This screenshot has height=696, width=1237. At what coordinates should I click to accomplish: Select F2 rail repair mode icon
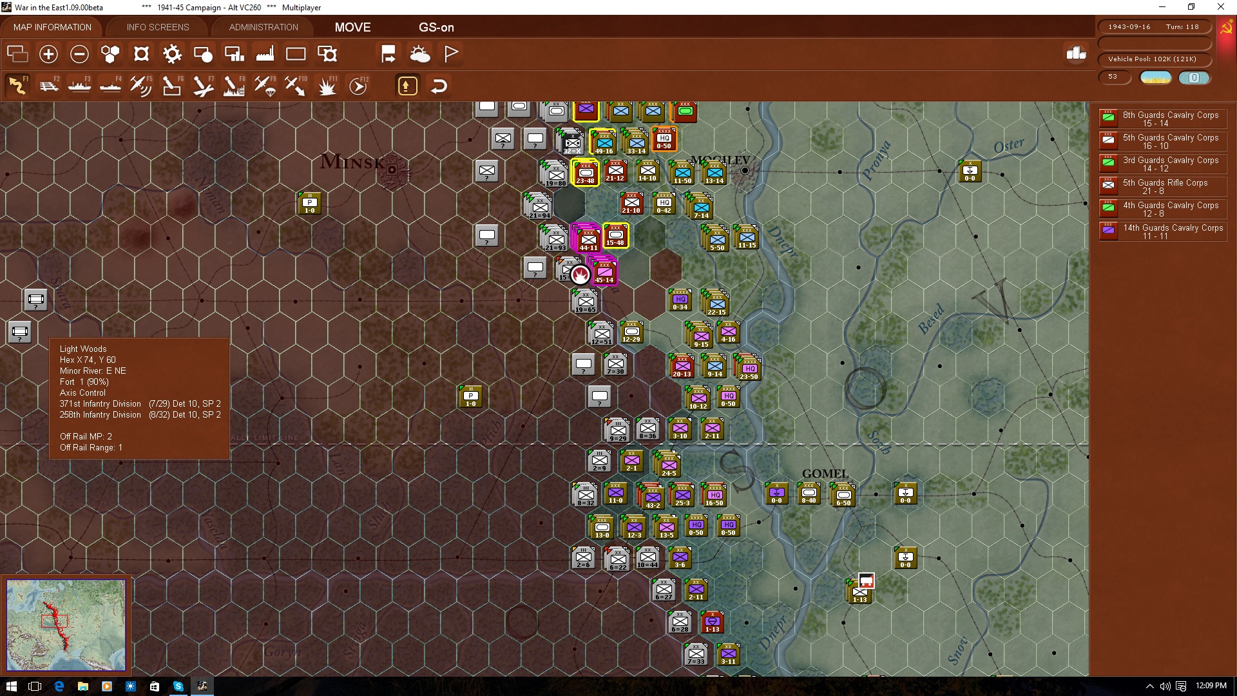49,86
